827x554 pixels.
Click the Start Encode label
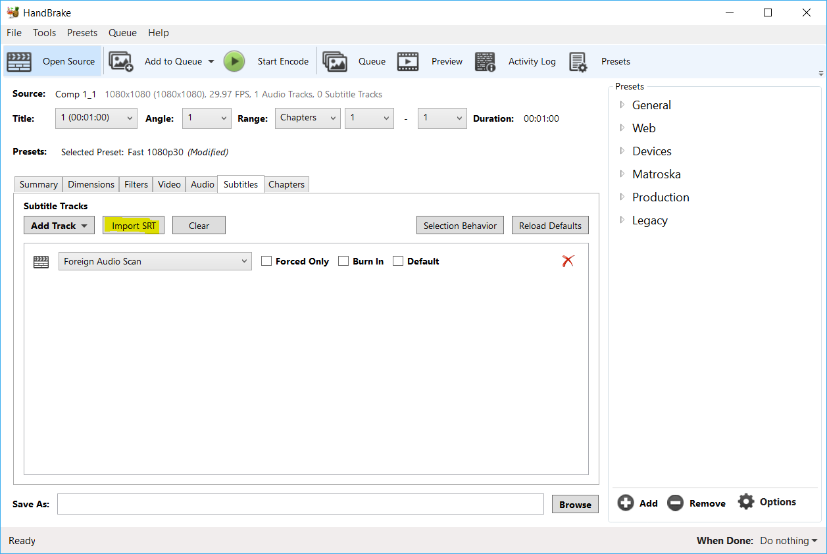283,62
